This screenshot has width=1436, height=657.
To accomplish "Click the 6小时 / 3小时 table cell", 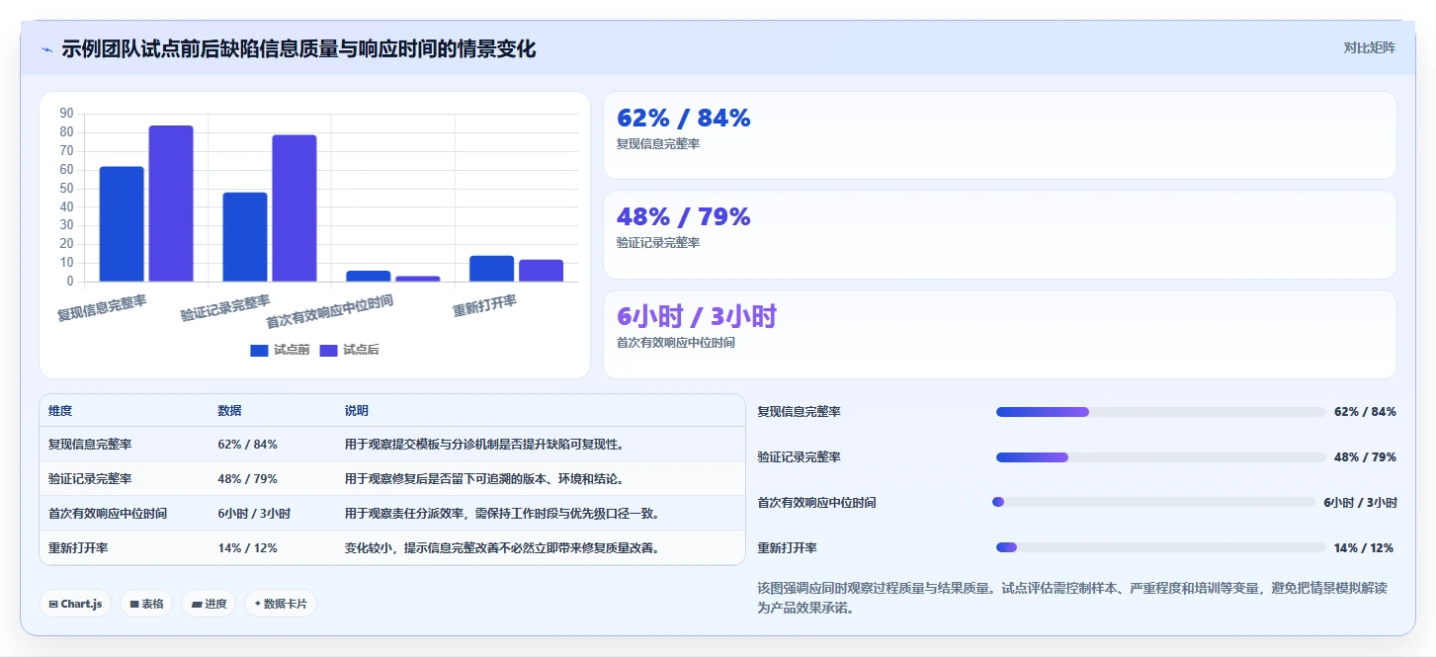I will tap(254, 514).
